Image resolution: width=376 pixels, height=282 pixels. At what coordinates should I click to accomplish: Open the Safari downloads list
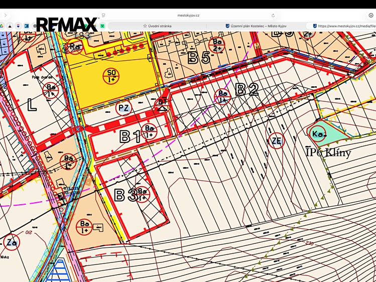370,16
